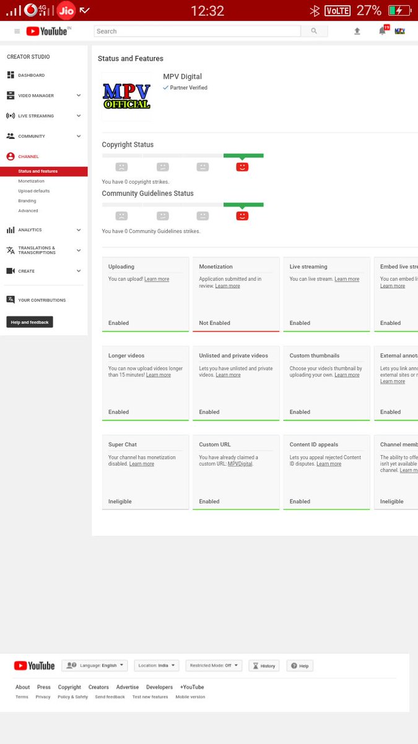Image resolution: width=418 pixels, height=744 pixels.
Task: Click the Create camera icon
Action: click(11, 271)
